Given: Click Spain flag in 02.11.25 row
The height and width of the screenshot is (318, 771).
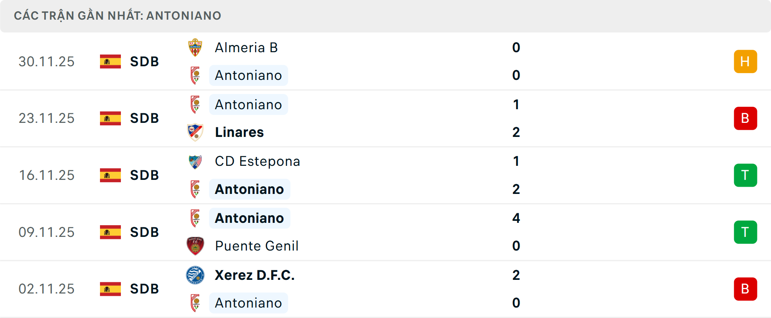Looking at the screenshot, I should click(110, 289).
